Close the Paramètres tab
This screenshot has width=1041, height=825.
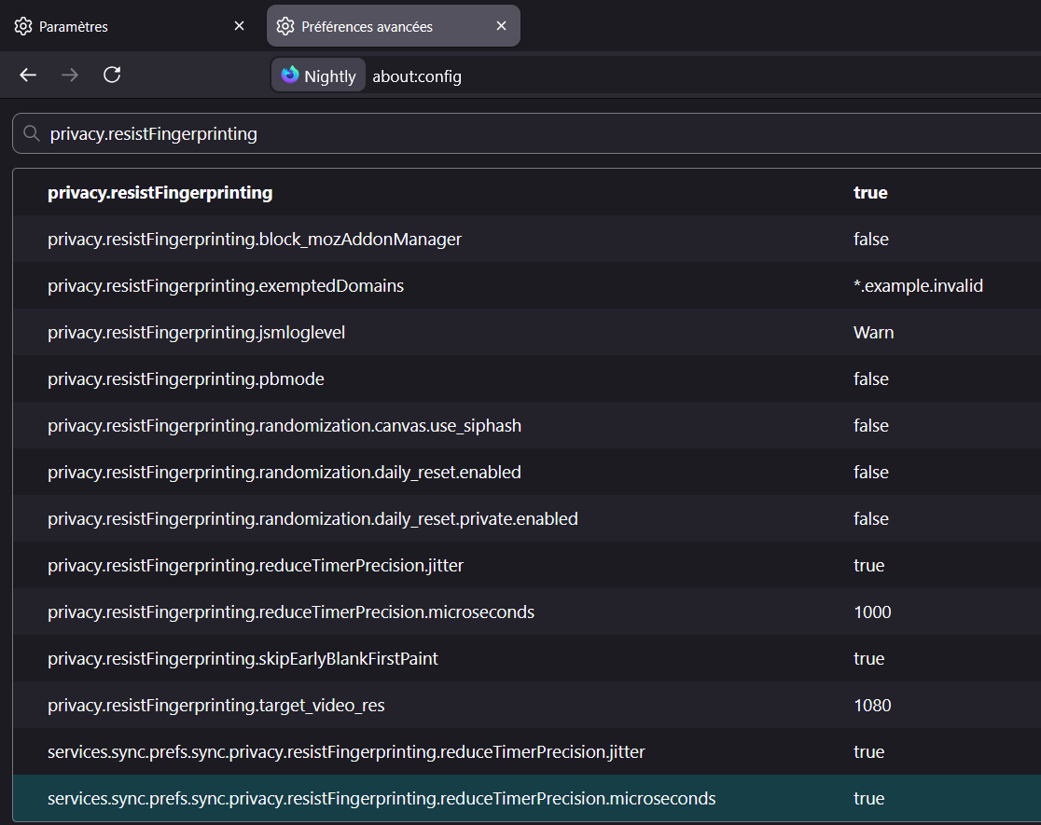tap(239, 26)
